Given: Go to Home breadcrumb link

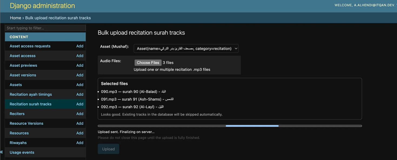Looking at the screenshot, I should pyautogui.click(x=15, y=18).
